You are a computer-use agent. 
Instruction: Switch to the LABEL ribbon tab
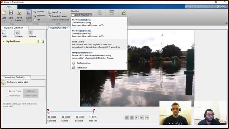(x=9, y=6)
